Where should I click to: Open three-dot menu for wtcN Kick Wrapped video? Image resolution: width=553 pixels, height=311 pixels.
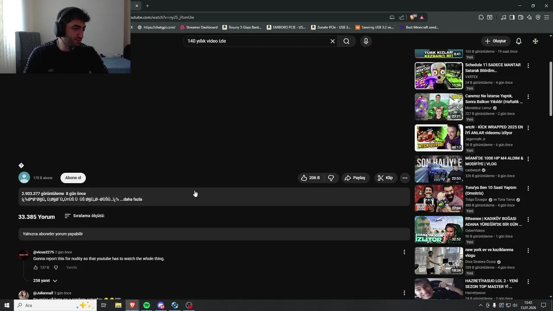pyautogui.click(x=528, y=128)
